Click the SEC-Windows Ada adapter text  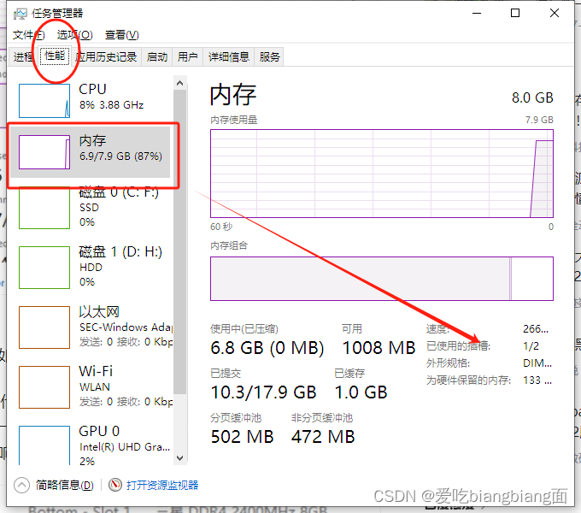126,327
